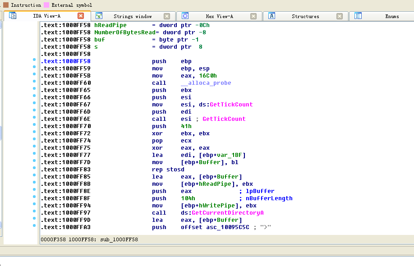Switch to the Strings window tab

[x=133, y=16]
